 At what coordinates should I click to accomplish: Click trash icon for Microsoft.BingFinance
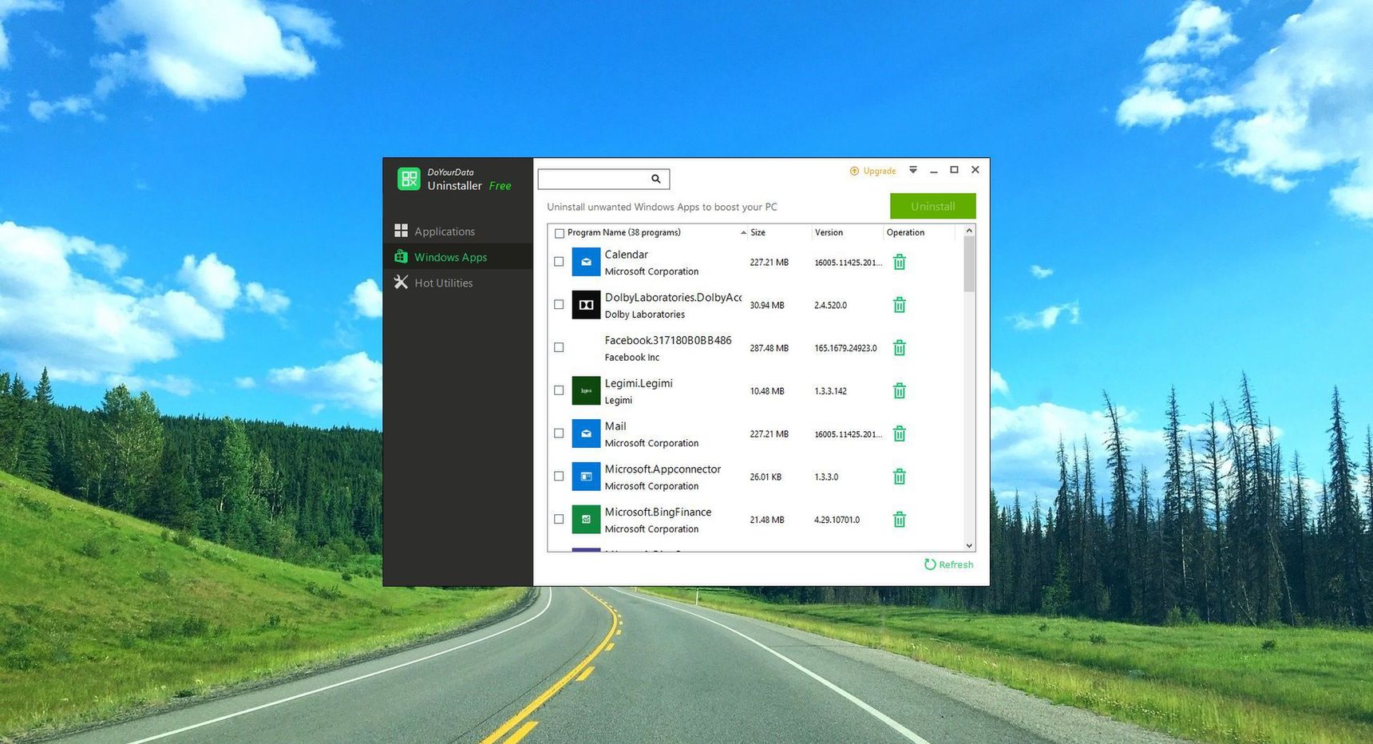coord(899,520)
